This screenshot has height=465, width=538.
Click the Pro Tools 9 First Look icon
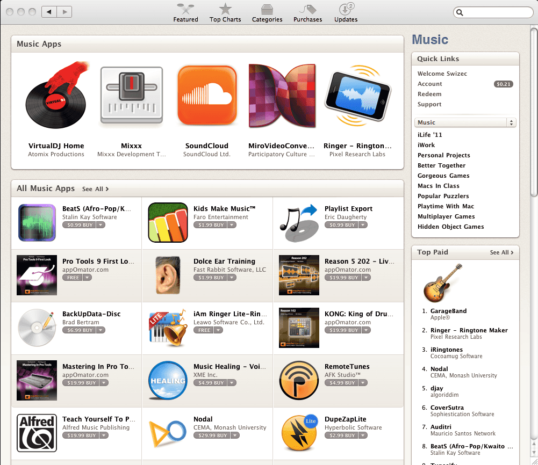point(37,275)
